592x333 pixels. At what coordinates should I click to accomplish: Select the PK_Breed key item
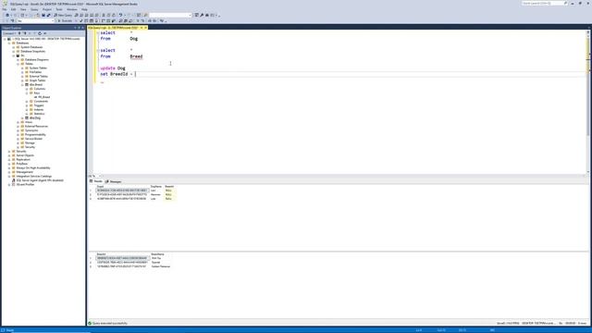tap(43, 97)
